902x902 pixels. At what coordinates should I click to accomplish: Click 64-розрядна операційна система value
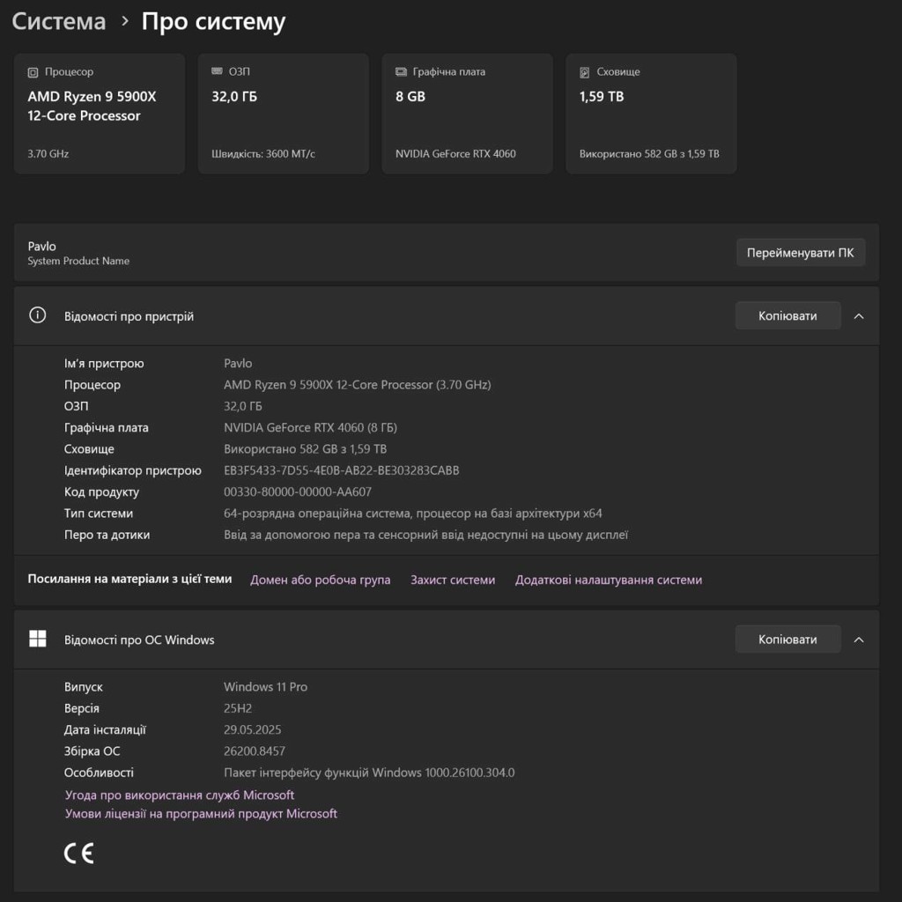(x=413, y=514)
